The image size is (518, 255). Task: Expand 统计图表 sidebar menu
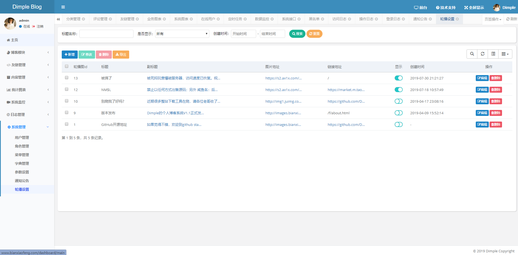point(27,90)
